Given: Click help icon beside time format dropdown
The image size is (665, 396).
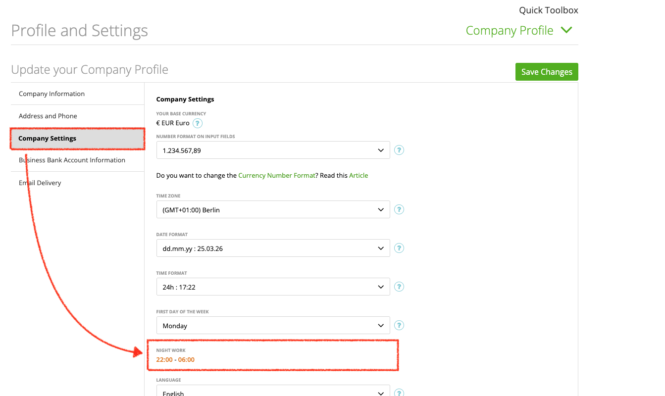Looking at the screenshot, I should coord(399,287).
